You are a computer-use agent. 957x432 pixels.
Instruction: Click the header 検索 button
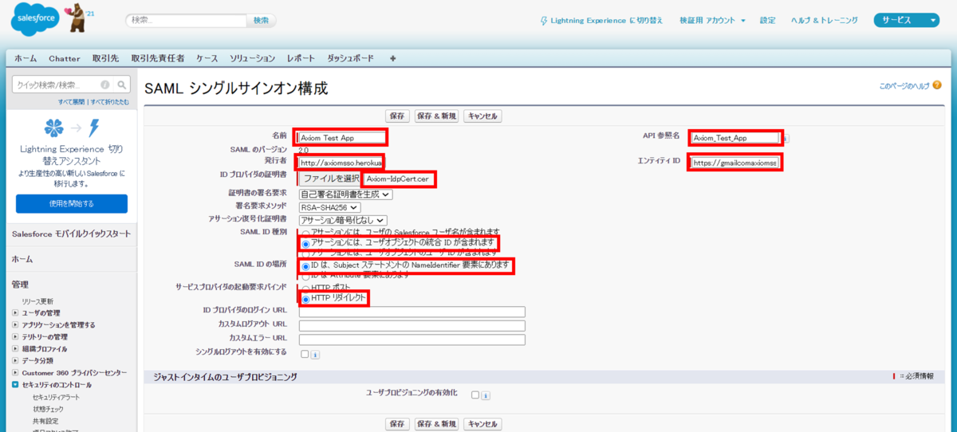[x=262, y=21]
